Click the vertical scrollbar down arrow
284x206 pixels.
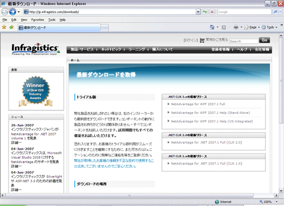click(281, 191)
